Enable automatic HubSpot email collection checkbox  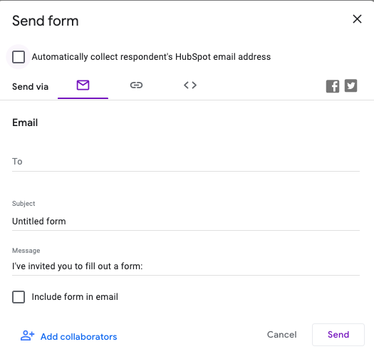(19, 57)
